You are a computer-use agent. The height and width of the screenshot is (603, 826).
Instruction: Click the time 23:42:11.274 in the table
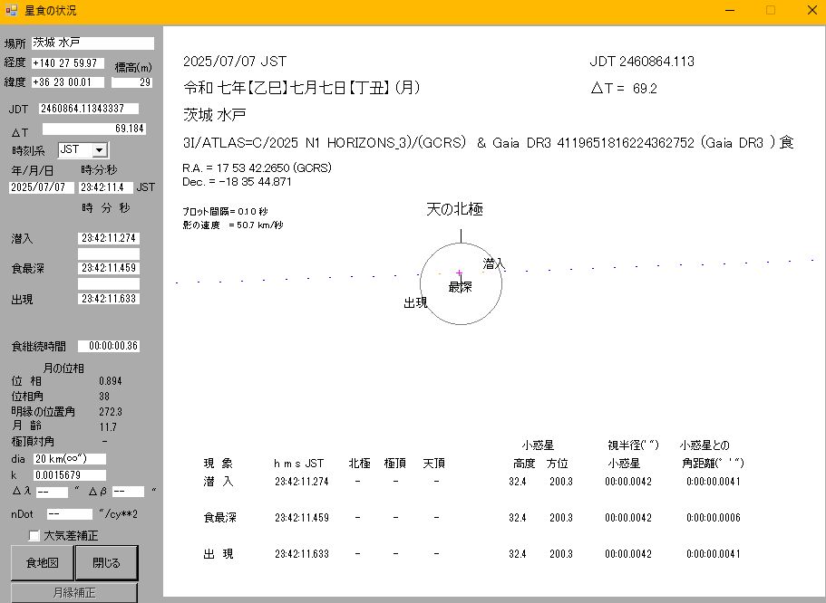click(302, 482)
